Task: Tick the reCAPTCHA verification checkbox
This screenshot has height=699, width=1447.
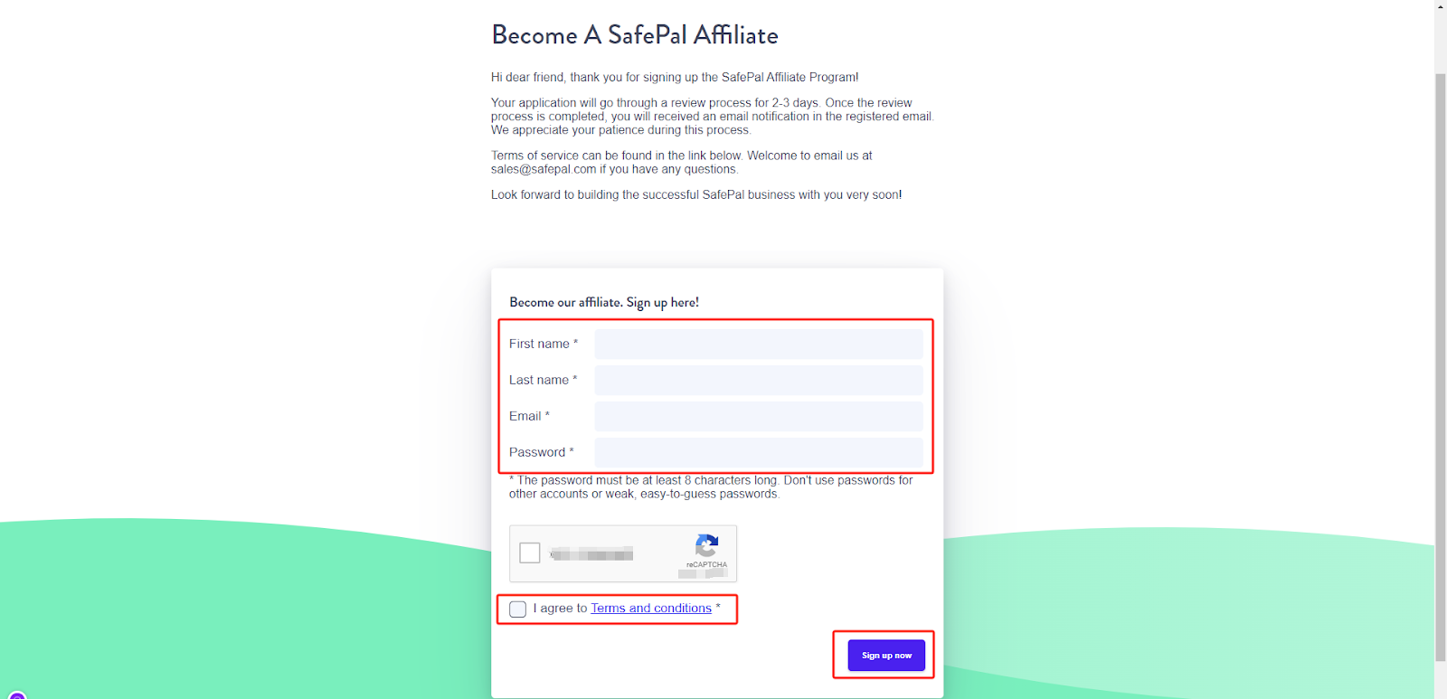Action: tap(530, 553)
